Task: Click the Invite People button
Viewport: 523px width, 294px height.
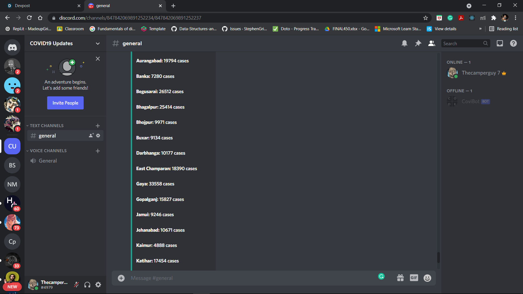Action: [65, 103]
